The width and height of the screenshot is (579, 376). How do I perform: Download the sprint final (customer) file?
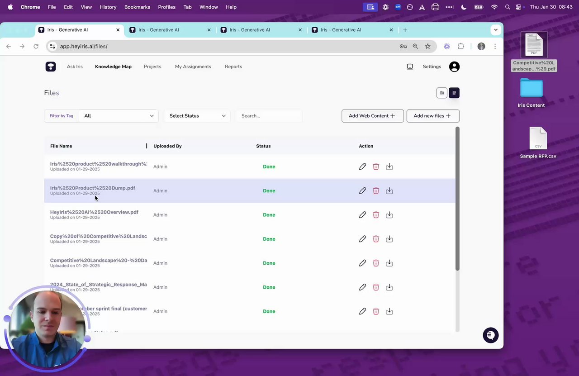[389, 311]
